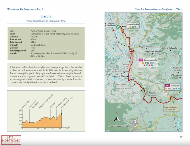Viewport: 190px width, 146px height.
Task: Click 'Gas station' label on elevation chart
Action: coord(36,105)
